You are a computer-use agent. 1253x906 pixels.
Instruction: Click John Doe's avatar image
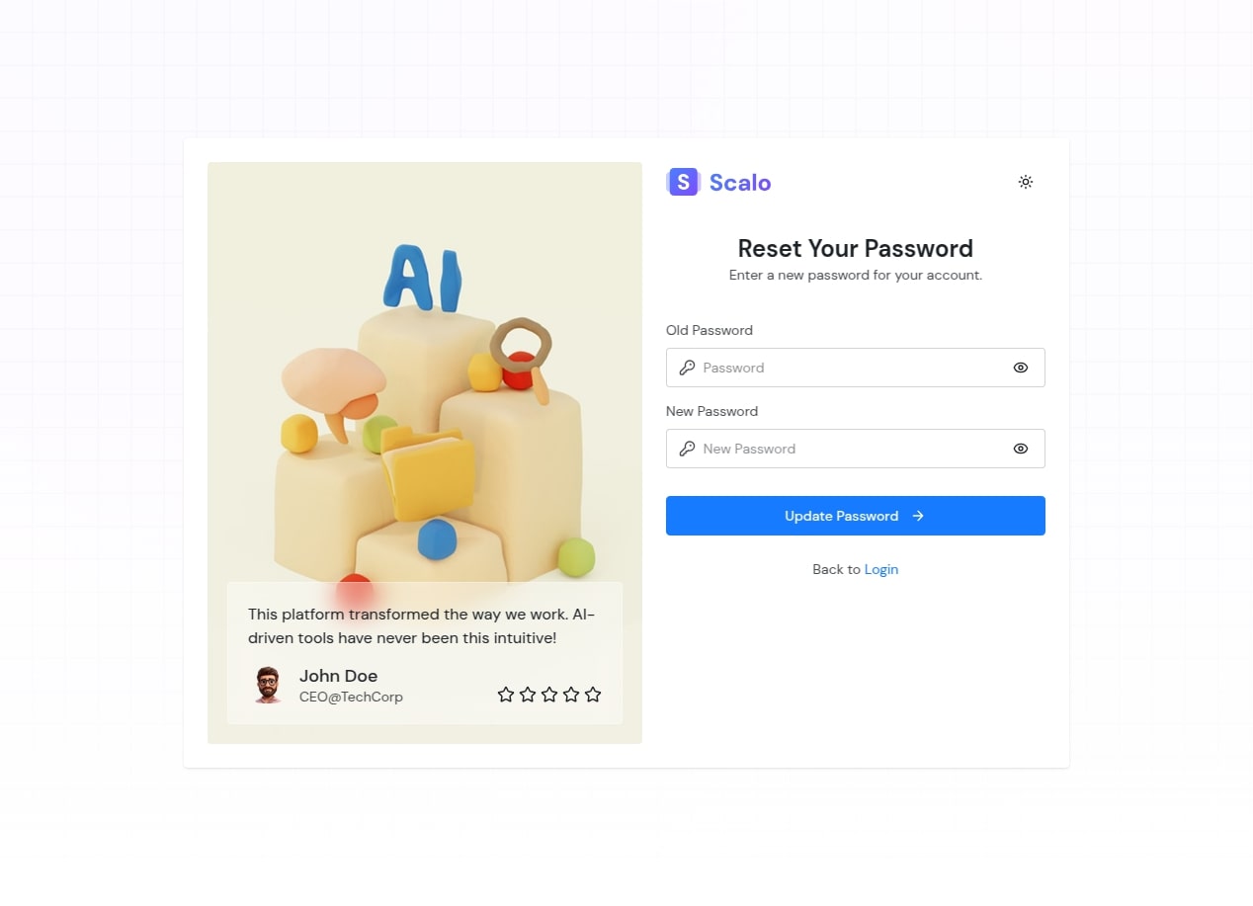pyautogui.click(x=268, y=685)
